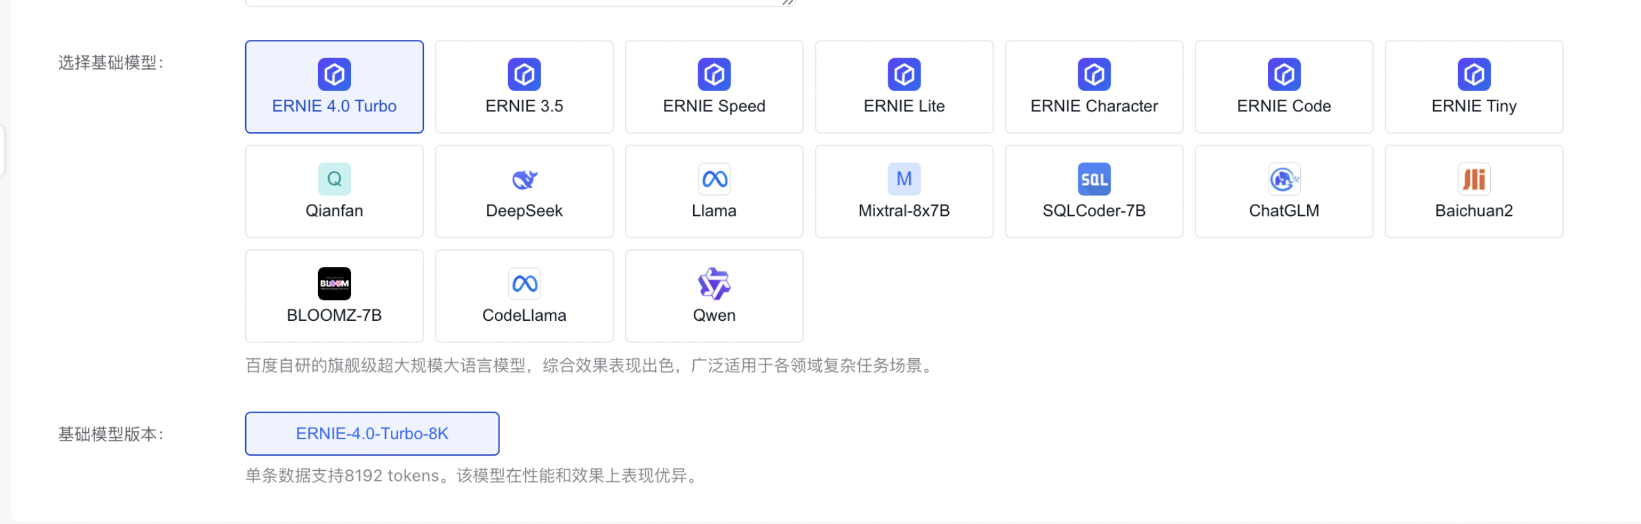
Task: Click the SQLCoder SQL icon
Action: [x=1094, y=178]
